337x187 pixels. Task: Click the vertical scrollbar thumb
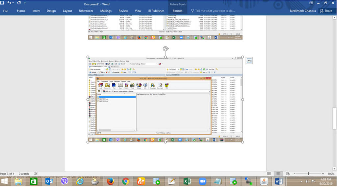pos(334,118)
